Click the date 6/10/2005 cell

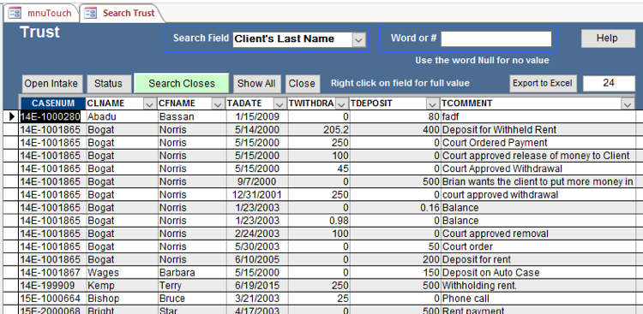pos(257,259)
